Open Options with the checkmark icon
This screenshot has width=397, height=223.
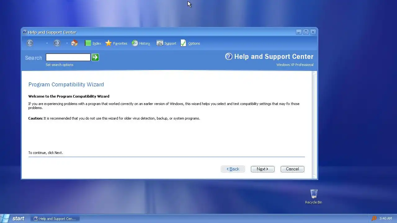click(x=190, y=43)
